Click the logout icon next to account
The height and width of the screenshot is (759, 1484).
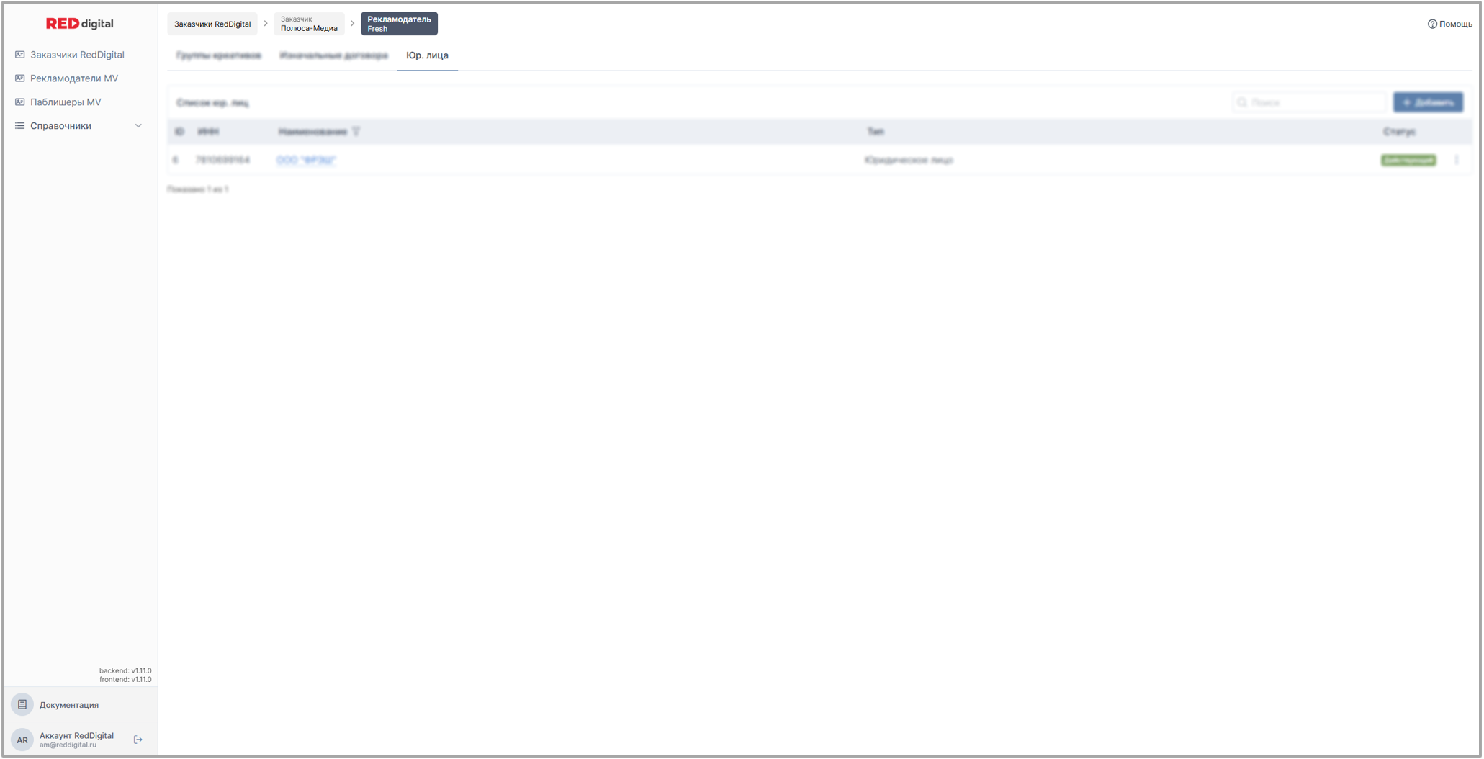(x=138, y=740)
